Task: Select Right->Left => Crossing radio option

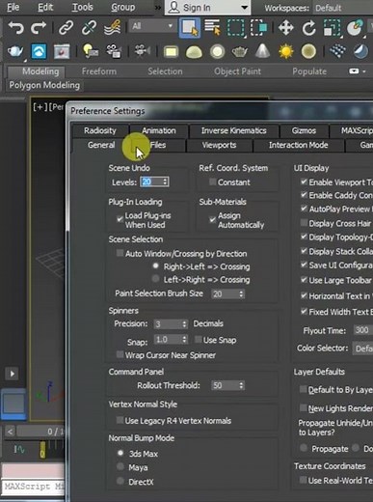Action: (x=156, y=266)
